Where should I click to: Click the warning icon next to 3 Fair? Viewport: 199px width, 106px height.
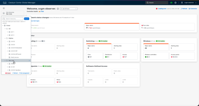pyautogui.click(x=39, y=11)
